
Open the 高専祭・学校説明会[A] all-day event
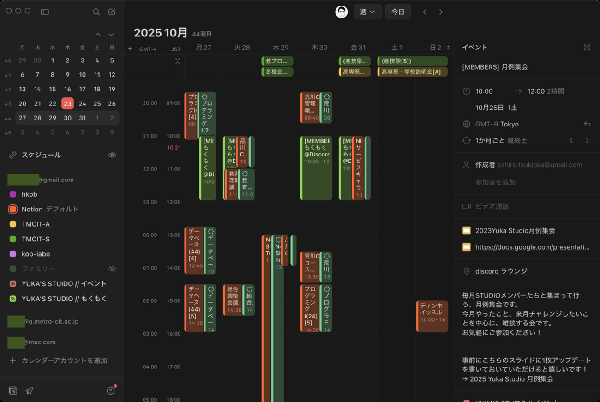point(413,72)
